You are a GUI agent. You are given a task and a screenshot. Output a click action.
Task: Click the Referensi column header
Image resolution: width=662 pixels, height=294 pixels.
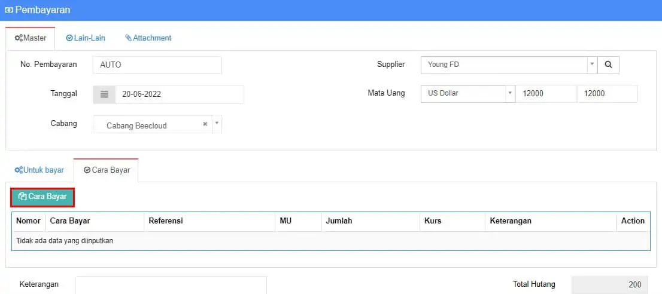click(209, 221)
